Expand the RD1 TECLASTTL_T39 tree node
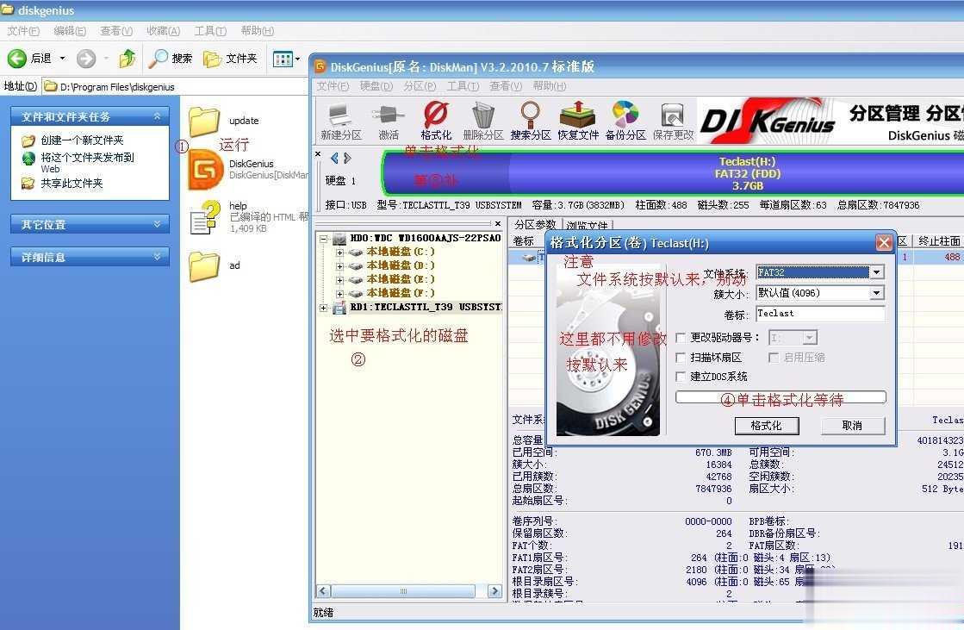 [323, 307]
